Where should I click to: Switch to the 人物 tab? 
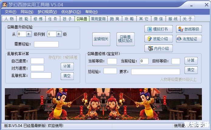[x=9, y=19]
